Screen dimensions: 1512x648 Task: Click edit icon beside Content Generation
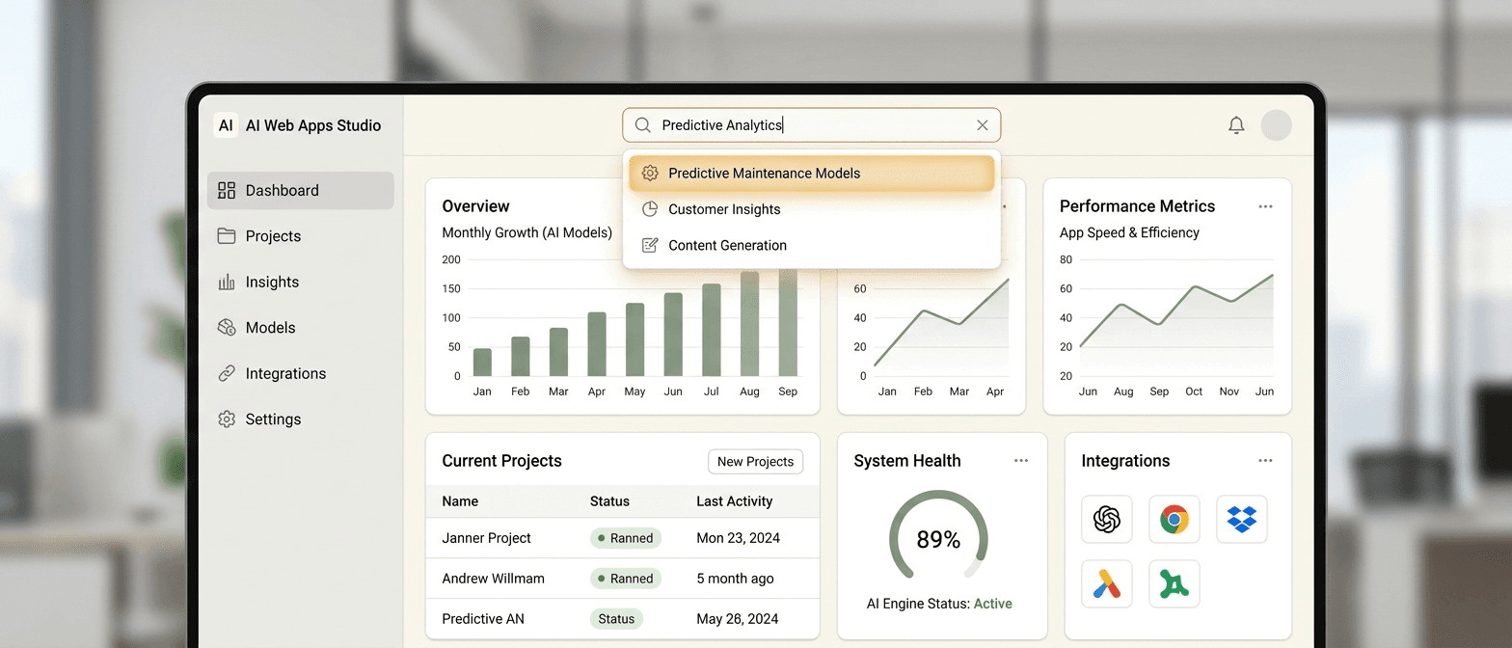pyautogui.click(x=650, y=245)
